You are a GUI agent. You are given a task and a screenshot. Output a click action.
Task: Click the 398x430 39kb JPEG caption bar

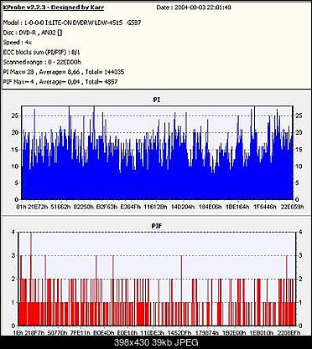click(156, 342)
